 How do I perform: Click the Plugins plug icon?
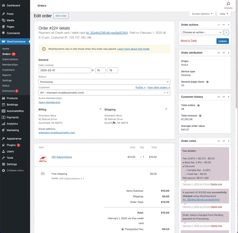(x=4, y=145)
